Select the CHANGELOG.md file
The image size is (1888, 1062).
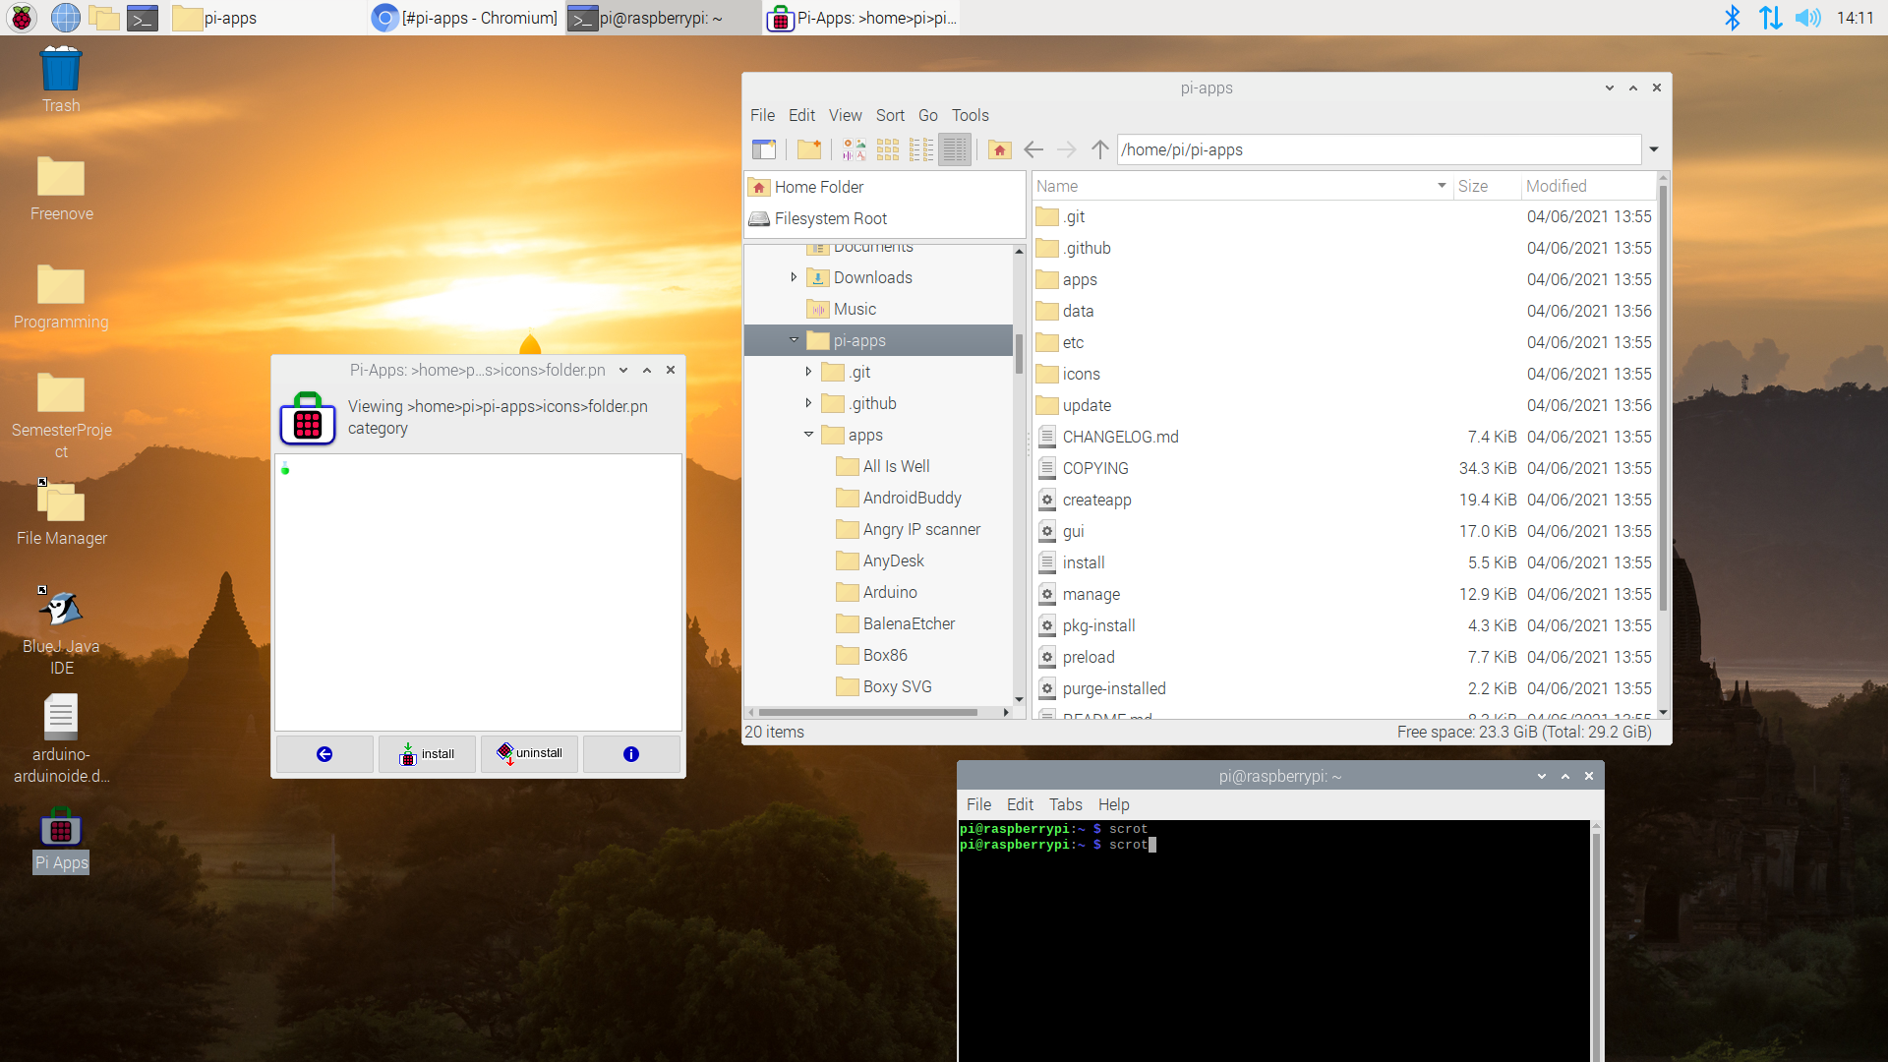[x=1120, y=437]
